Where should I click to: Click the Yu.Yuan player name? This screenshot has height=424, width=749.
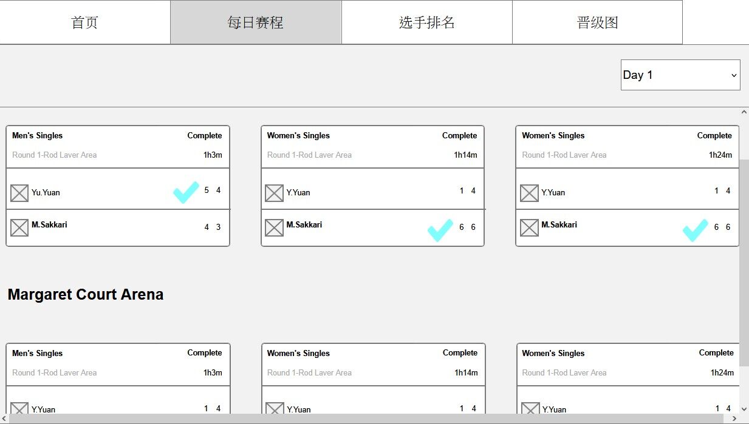point(46,193)
